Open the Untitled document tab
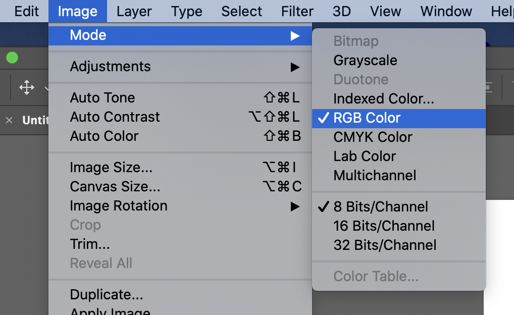This screenshot has height=315, width=514. (35, 120)
